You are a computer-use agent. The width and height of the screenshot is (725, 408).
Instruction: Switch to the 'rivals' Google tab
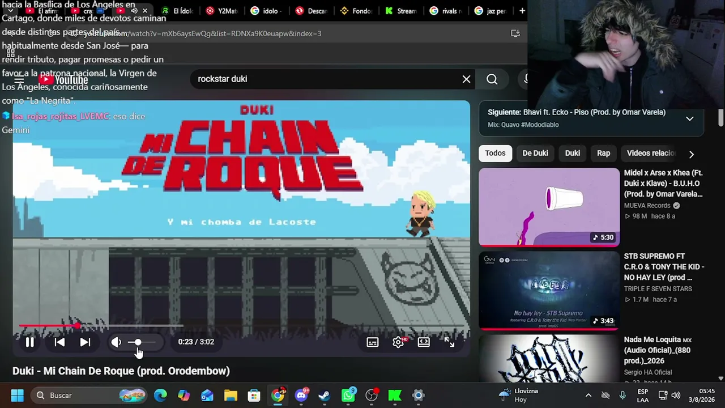pyautogui.click(x=446, y=11)
